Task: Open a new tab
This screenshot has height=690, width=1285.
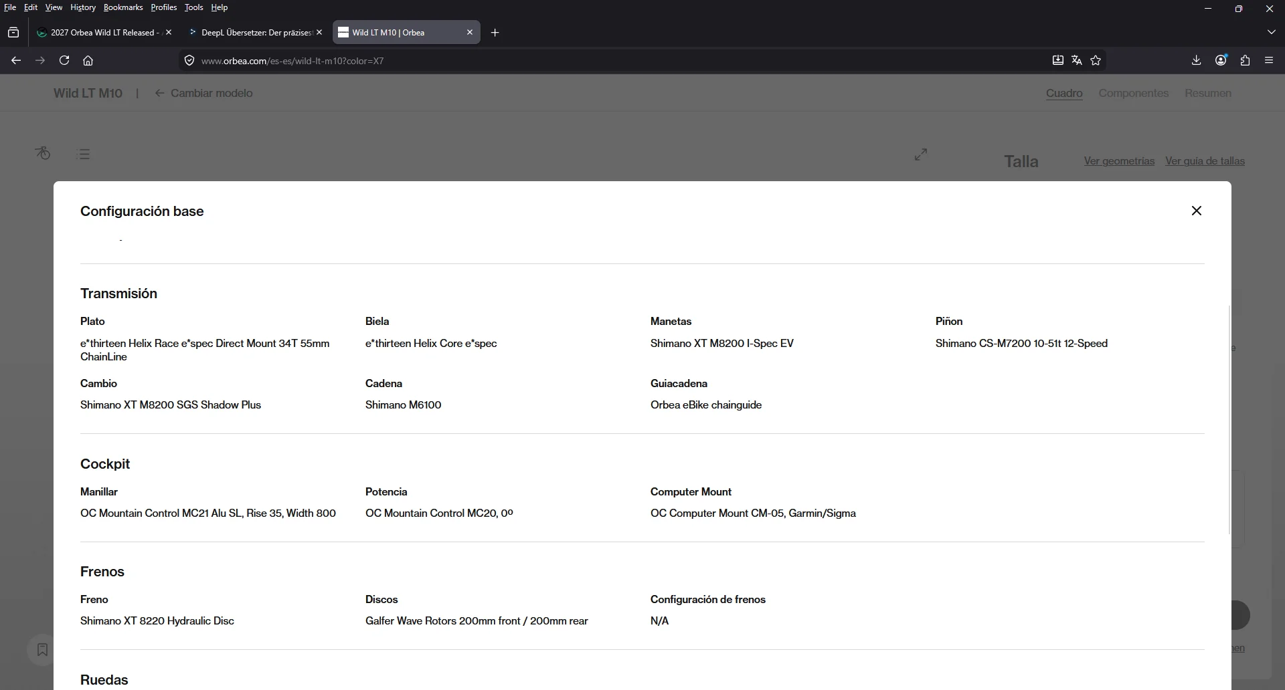Action: [x=495, y=33]
